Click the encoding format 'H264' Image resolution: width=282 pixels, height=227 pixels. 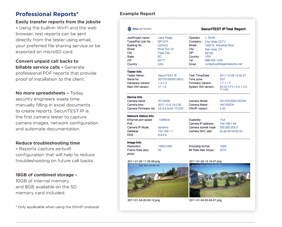[223, 146]
